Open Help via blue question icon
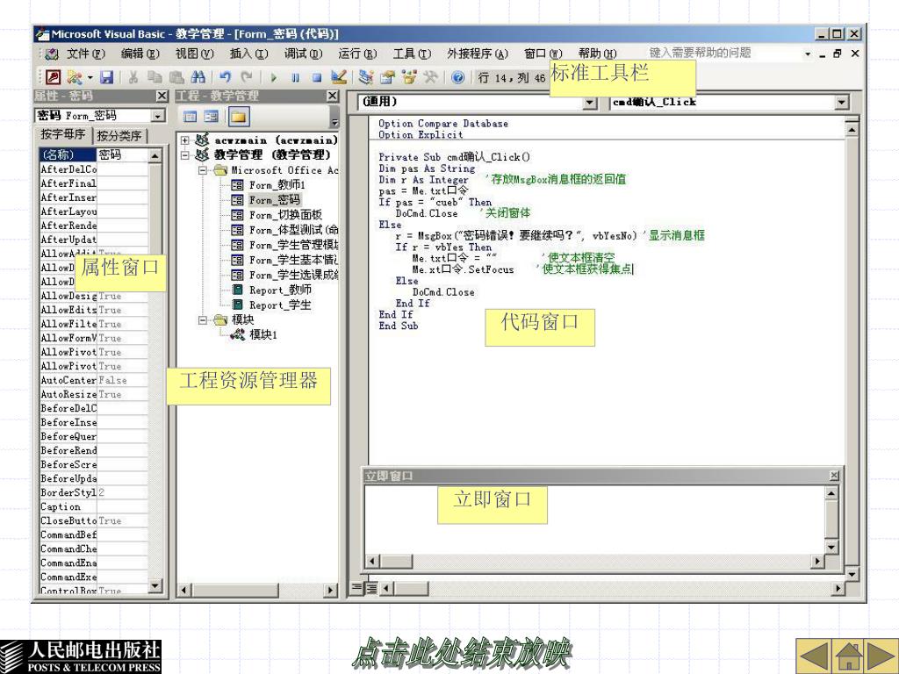The height and width of the screenshot is (674, 899). (457, 77)
